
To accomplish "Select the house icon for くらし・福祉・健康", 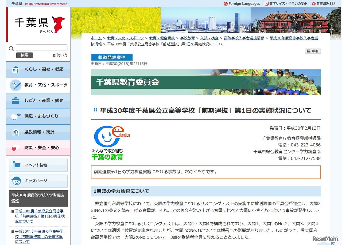I will tap(15, 69).
